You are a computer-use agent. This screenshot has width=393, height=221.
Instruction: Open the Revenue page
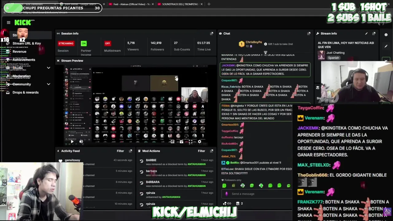19,52
